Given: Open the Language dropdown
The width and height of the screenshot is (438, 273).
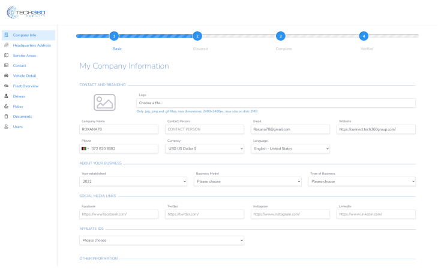Looking at the screenshot, I should tap(290, 148).
